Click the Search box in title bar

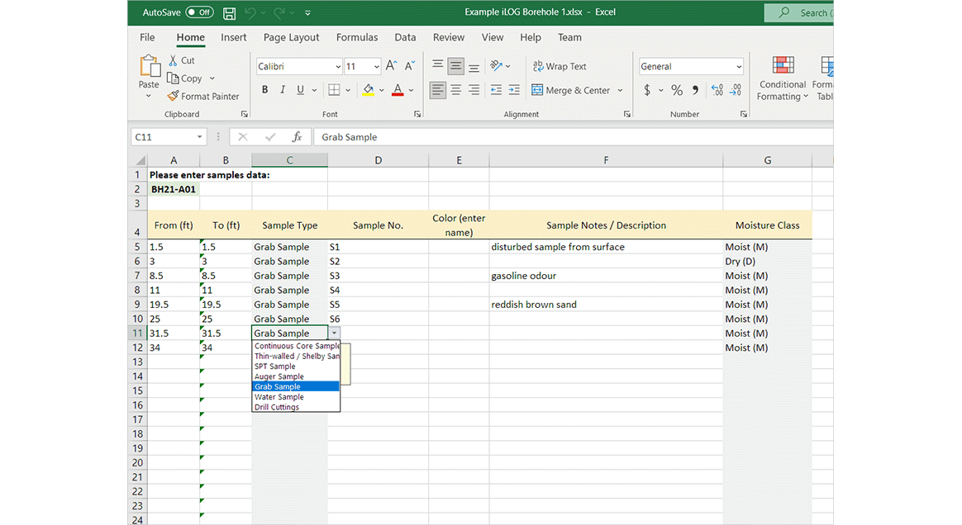[x=799, y=13]
